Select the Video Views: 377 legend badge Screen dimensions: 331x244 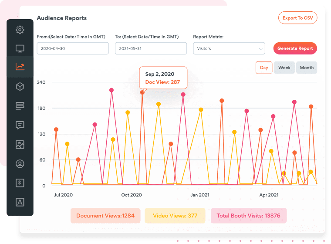pos(174,216)
